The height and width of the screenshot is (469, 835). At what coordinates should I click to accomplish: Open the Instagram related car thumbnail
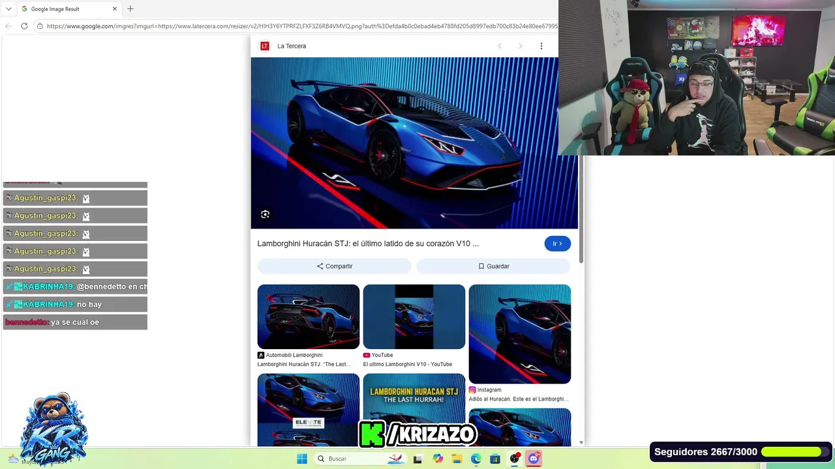click(520, 334)
